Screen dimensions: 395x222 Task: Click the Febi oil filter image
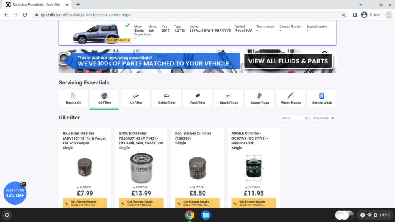[197, 168]
